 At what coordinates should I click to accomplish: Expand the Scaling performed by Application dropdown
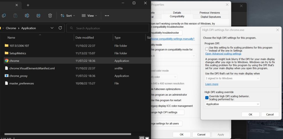click(x=232, y=104)
